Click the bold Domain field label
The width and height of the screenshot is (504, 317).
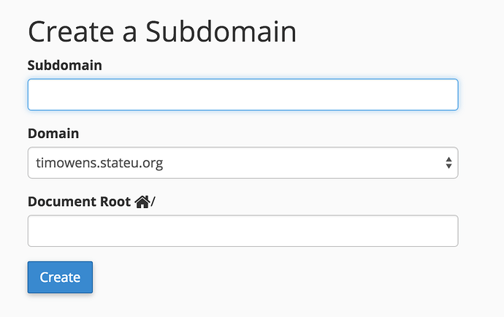click(53, 134)
